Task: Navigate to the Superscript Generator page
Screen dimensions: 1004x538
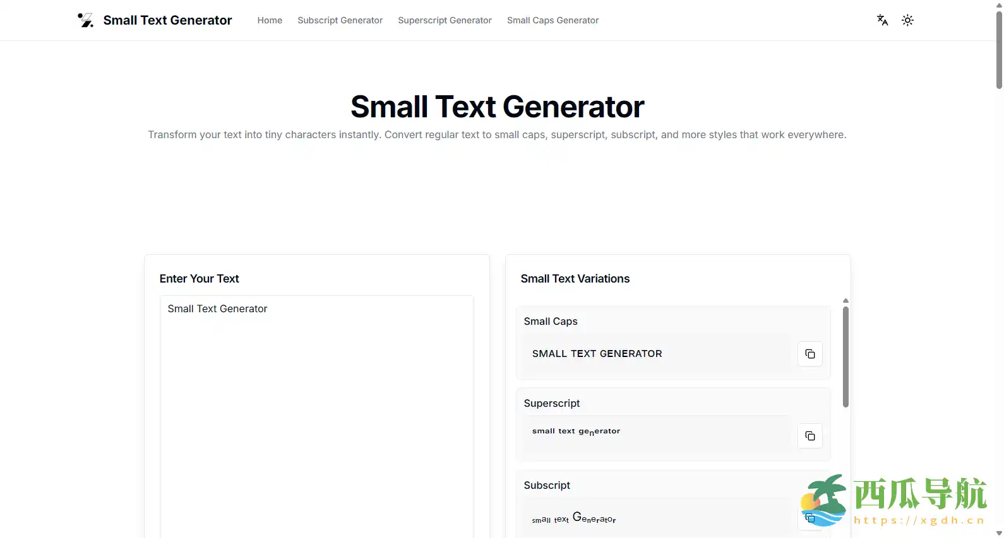Action: click(445, 20)
